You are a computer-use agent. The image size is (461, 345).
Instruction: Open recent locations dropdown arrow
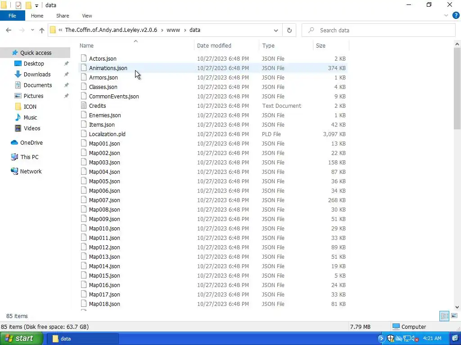[32, 30]
